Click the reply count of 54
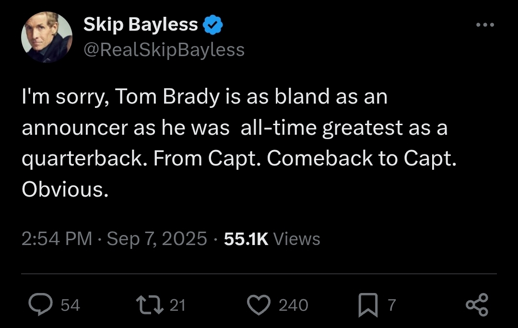This screenshot has width=518, height=328. (x=71, y=305)
